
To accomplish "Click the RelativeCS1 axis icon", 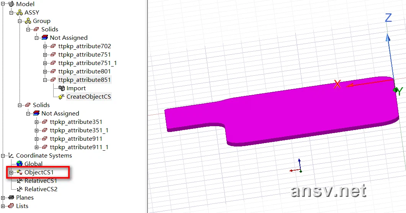I will click(20, 181).
